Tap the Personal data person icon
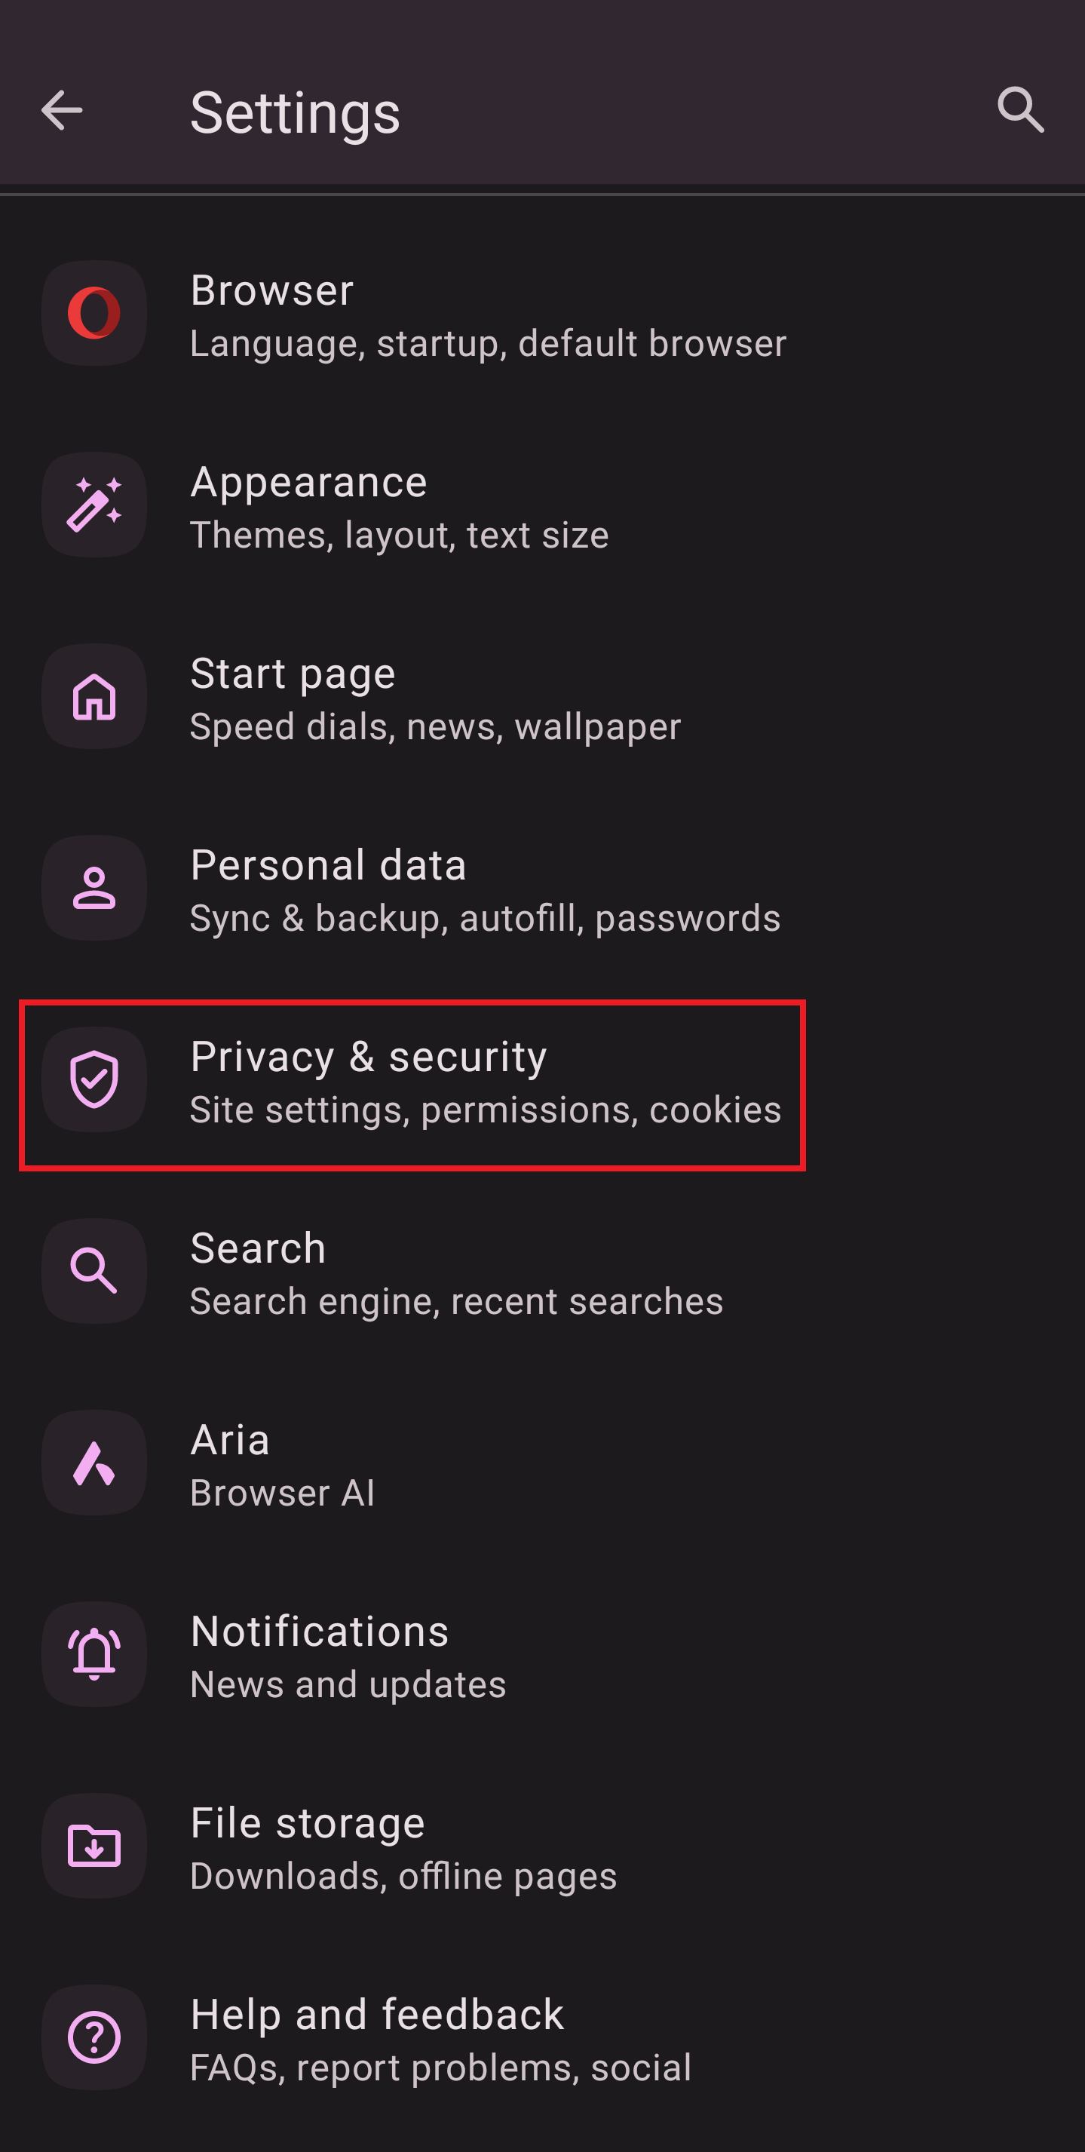Screen dimensions: 1085x2152 (x=94, y=888)
